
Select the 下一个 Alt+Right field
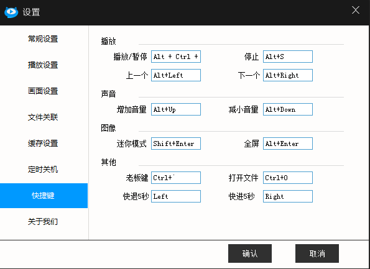point(288,75)
